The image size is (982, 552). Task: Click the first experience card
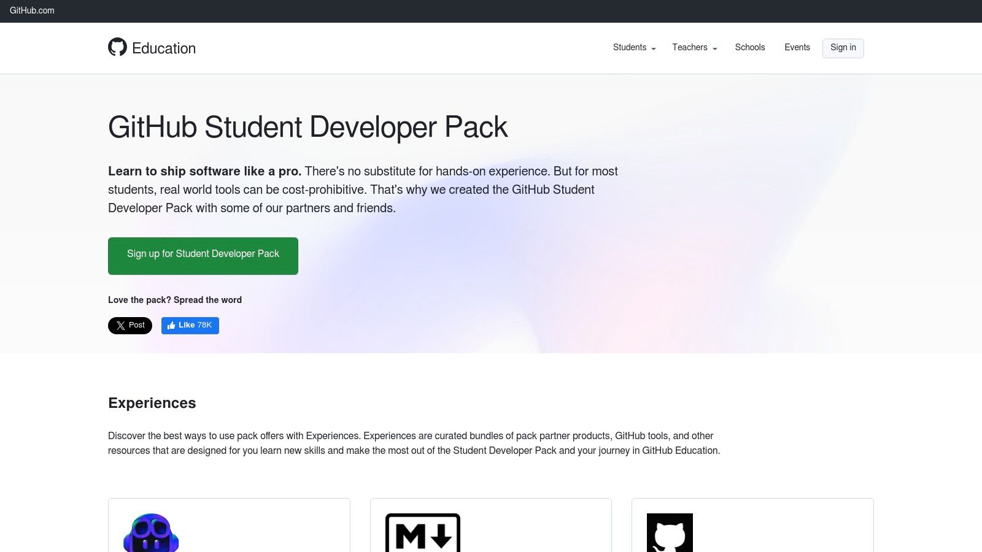[229, 527]
